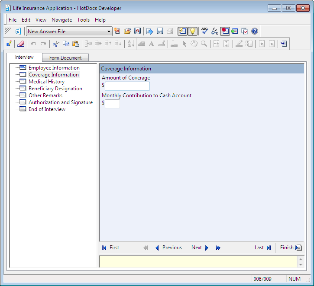Screen dimensions: 314x286
Task: Click the Paste clipboard icon
Action: tap(76, 44)
